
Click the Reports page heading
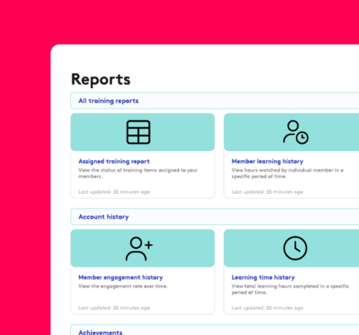(101, 80)
